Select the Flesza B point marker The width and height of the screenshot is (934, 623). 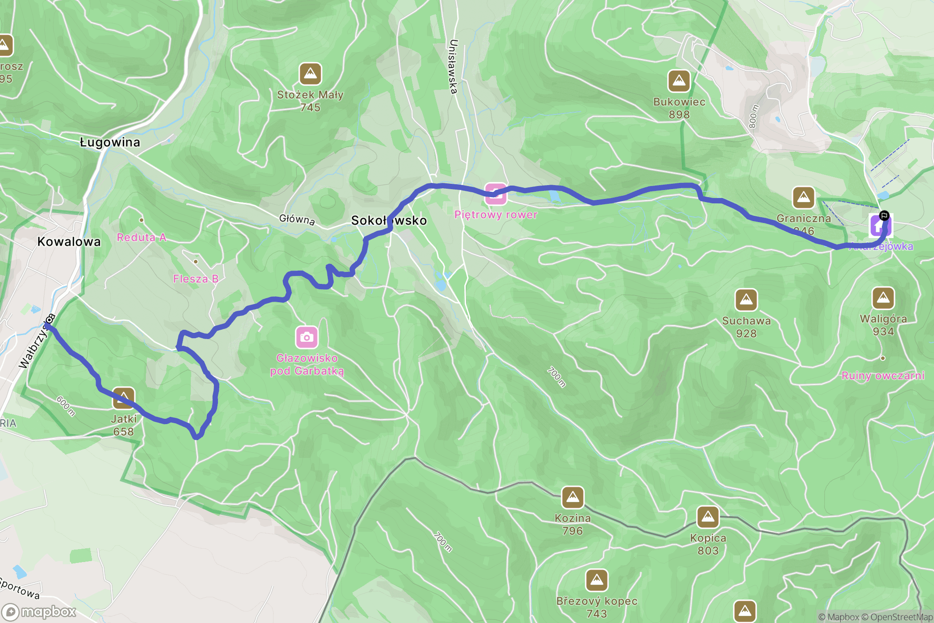[x=196, y=261]
